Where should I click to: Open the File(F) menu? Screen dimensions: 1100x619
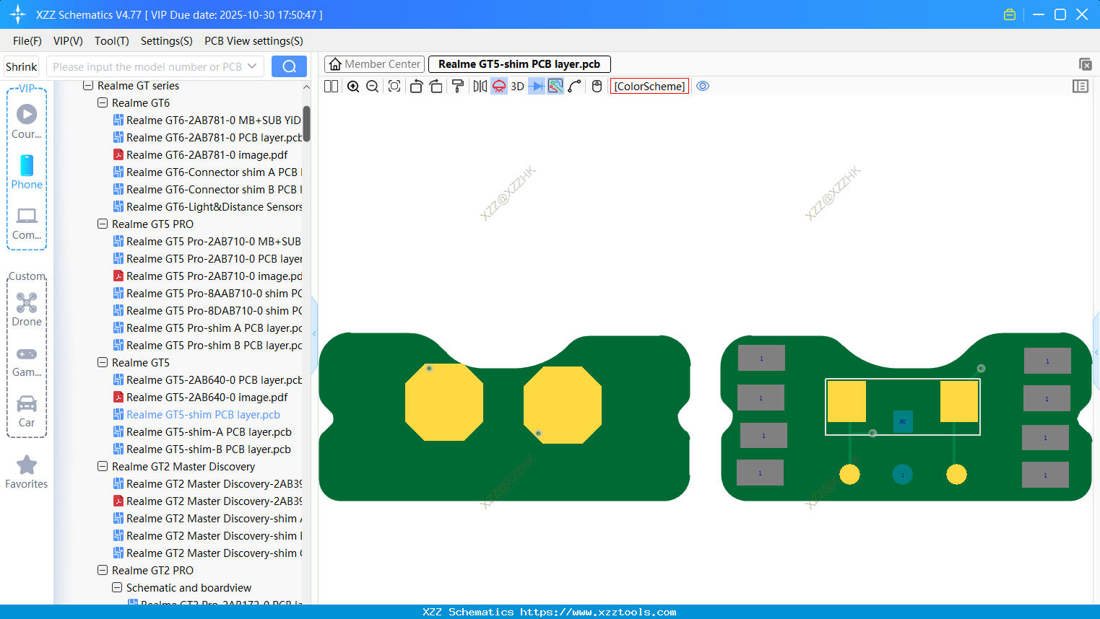pos(27,41)
